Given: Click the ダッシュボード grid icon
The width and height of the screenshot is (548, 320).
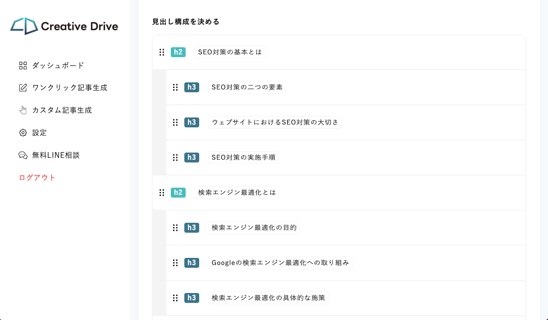Looking at the screenshot, I should (23, 66).
